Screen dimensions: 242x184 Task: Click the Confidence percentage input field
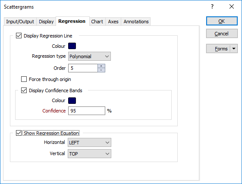(x=87, y=111)
